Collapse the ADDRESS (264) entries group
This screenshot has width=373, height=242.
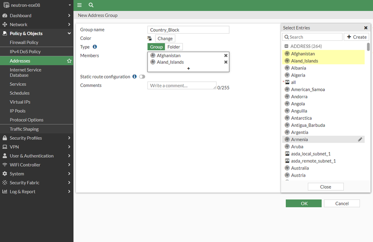(x=286, y=46)
